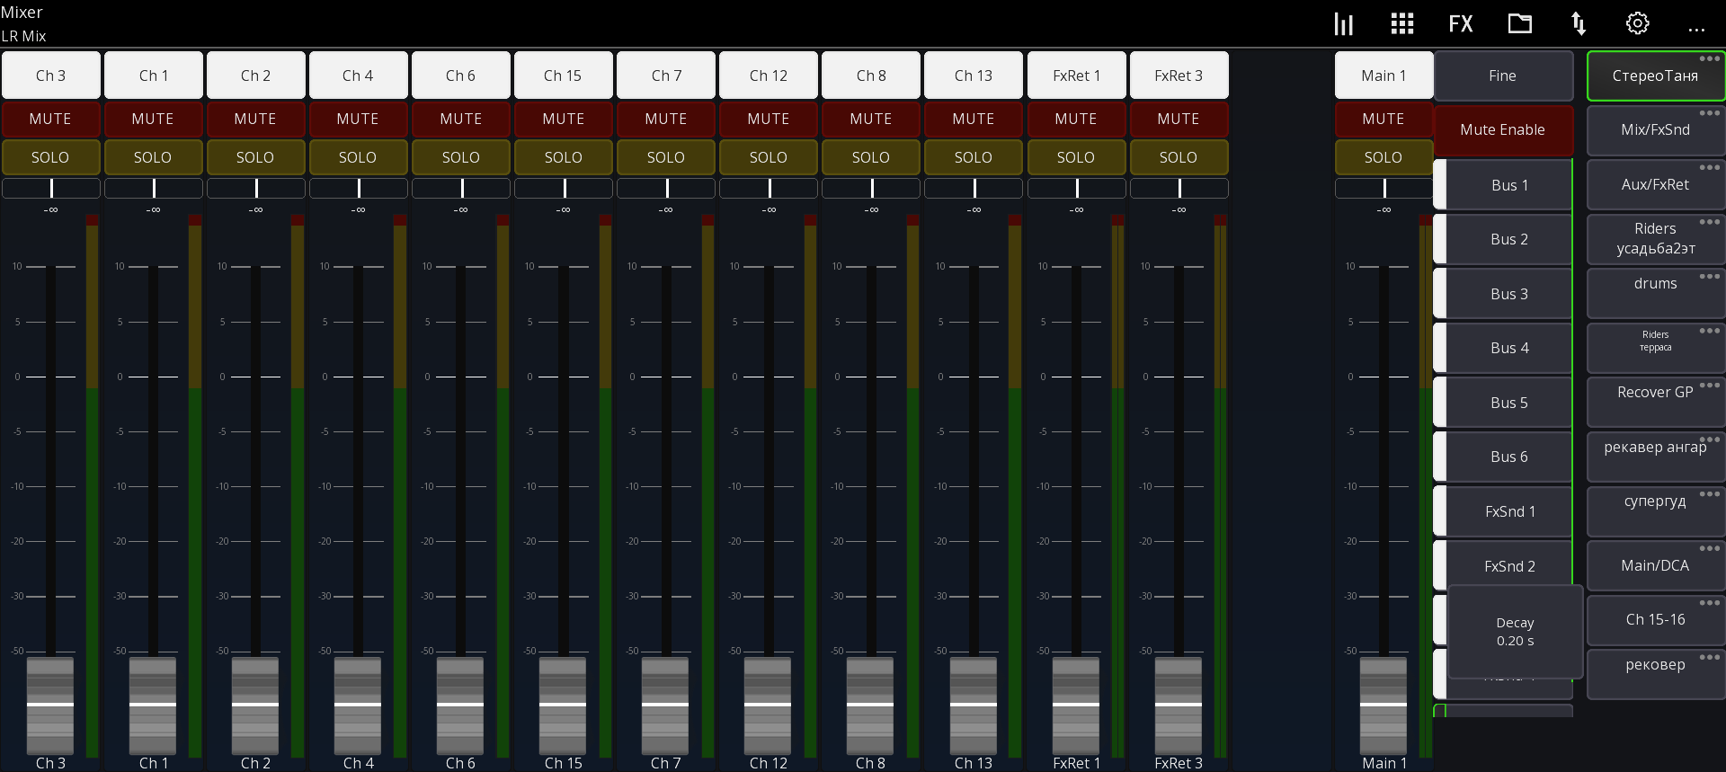Solo the FxRet 1 channel
Image resolution: width=1726 pixels, height=772 pixels.
[1076, 157]
